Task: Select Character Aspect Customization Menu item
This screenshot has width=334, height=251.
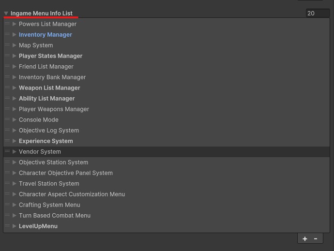Action: click(72, 194)
